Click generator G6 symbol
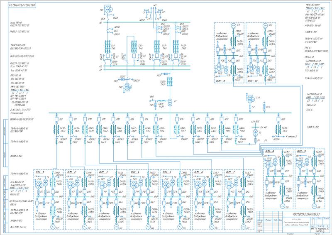Screen dimensions: 332x235 211,227
